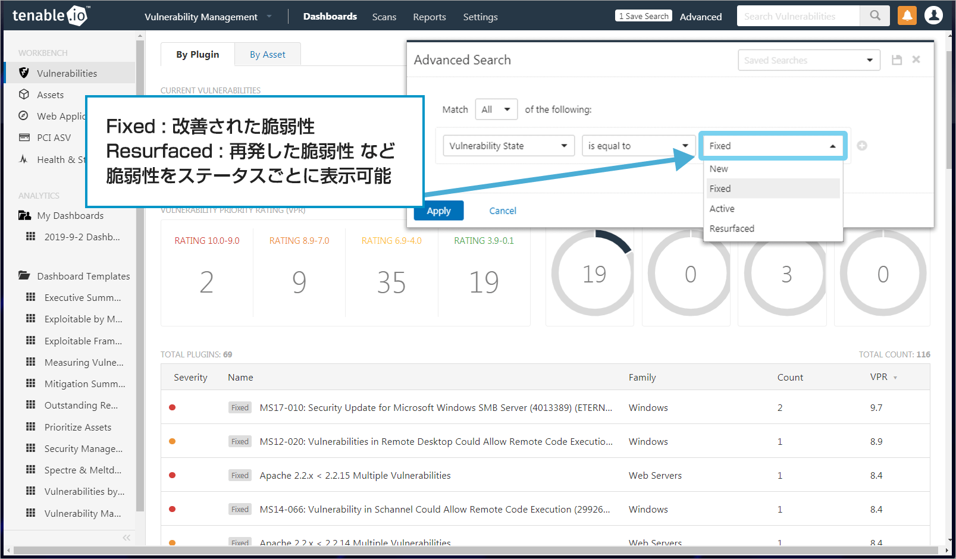Select Fixed option in the state list
This screenshot has height=559, width=956.
coord(773,189)
